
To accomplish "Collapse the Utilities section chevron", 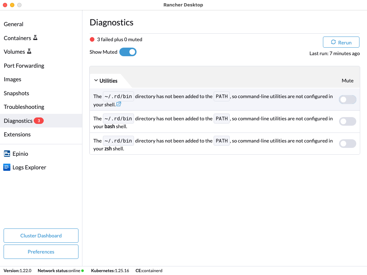I will click(96, 81).
